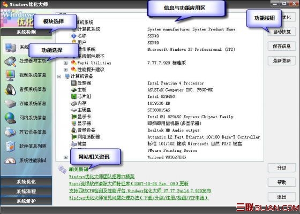The height and width of the screenshot is (214, 300).
Task: Expand the Wopti Utilities tree node
Action: tap(65, 63)
